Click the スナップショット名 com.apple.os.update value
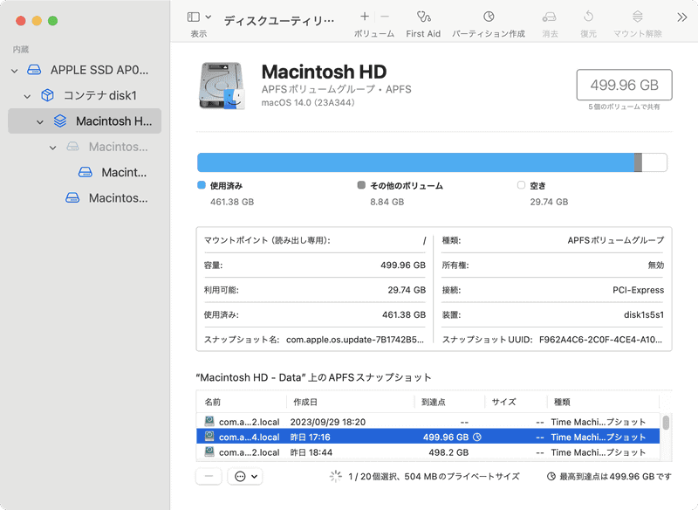698x510 pixels. point(355,340)
